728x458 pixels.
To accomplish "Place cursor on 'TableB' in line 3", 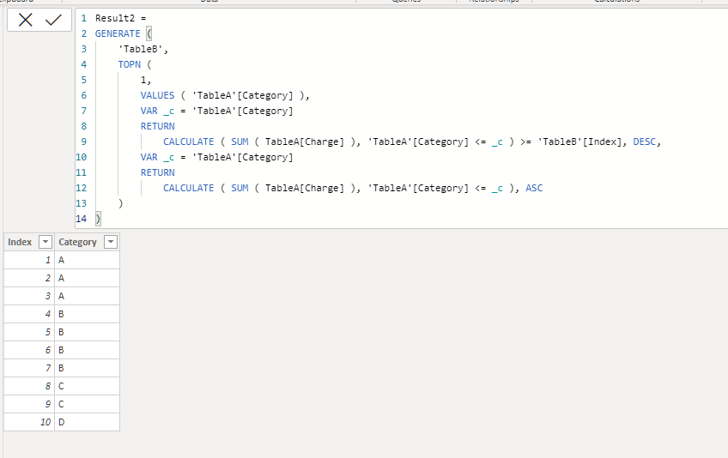I will coord(140,49).
